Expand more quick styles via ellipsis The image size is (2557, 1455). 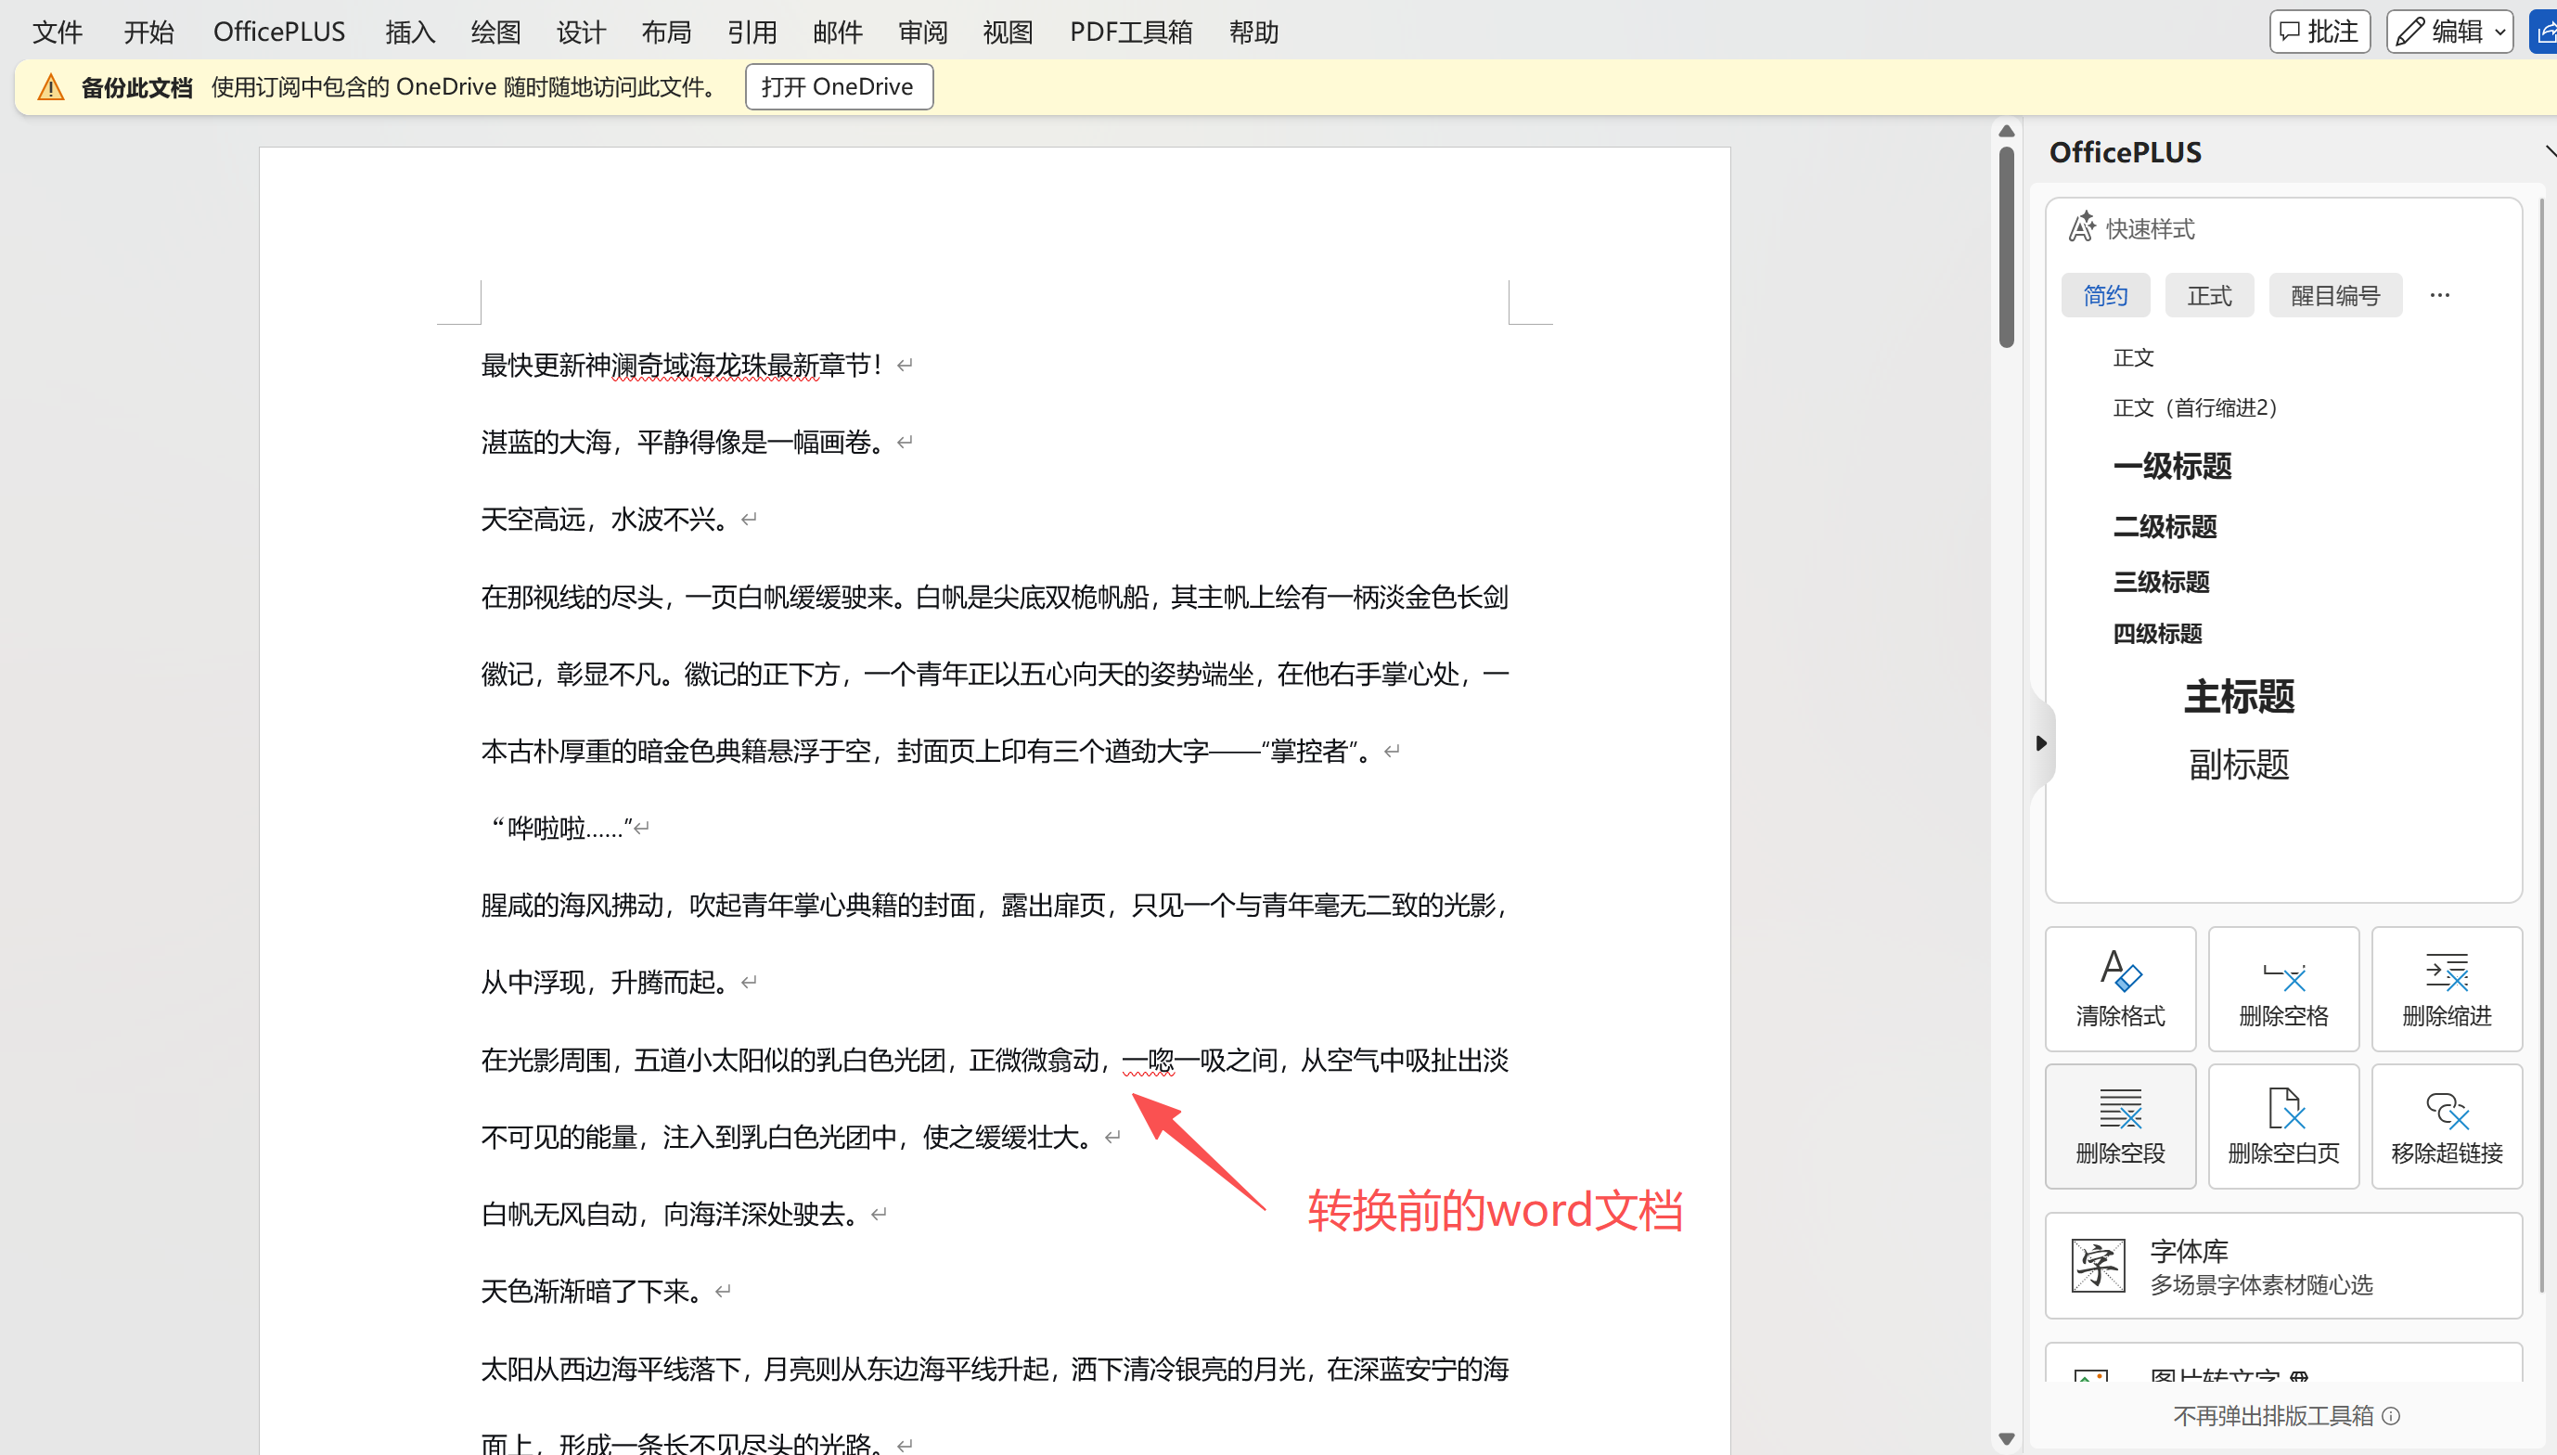click(x=2439, y=294)
